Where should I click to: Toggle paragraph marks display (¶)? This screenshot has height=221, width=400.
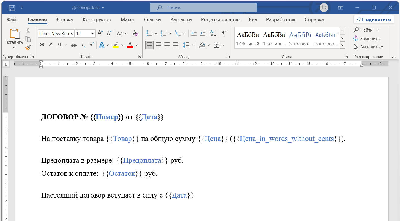224,33
